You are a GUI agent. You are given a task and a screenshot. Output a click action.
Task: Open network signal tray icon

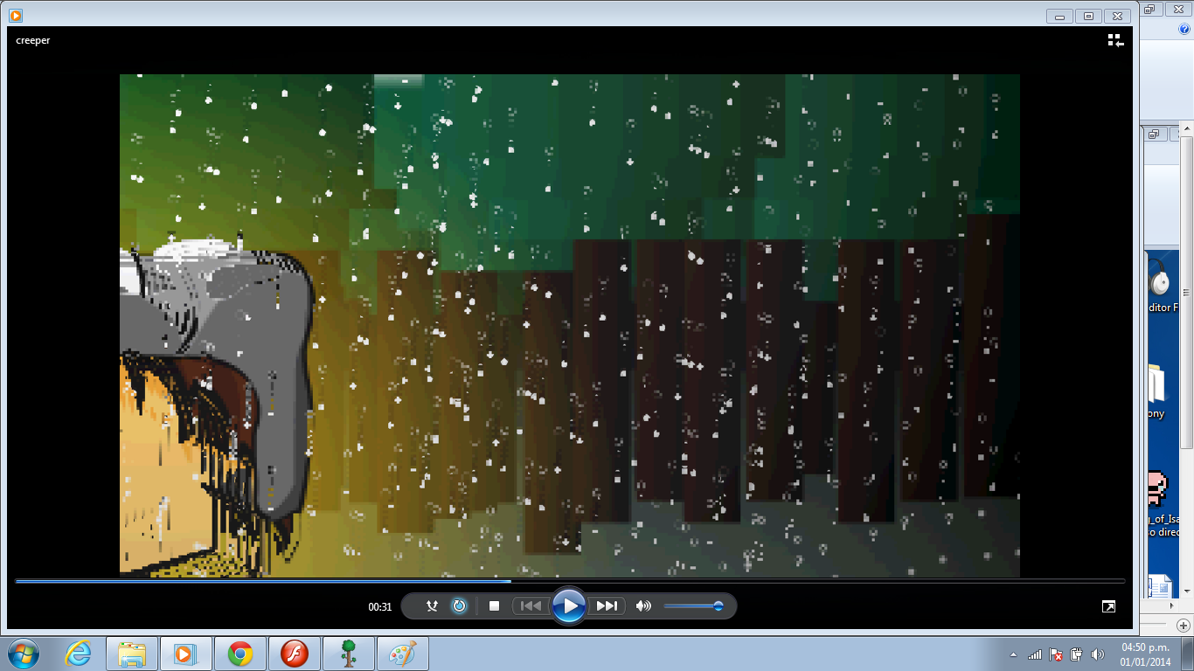click(x=1035, y=654)
